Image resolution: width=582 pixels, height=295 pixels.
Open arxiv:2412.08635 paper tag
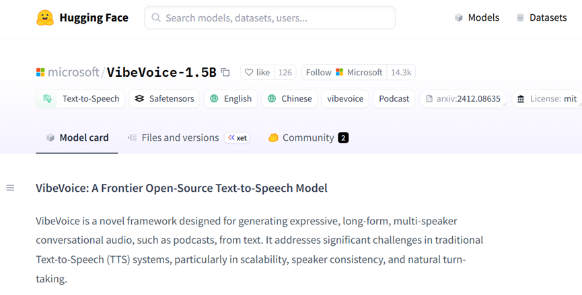click(463, 98)
